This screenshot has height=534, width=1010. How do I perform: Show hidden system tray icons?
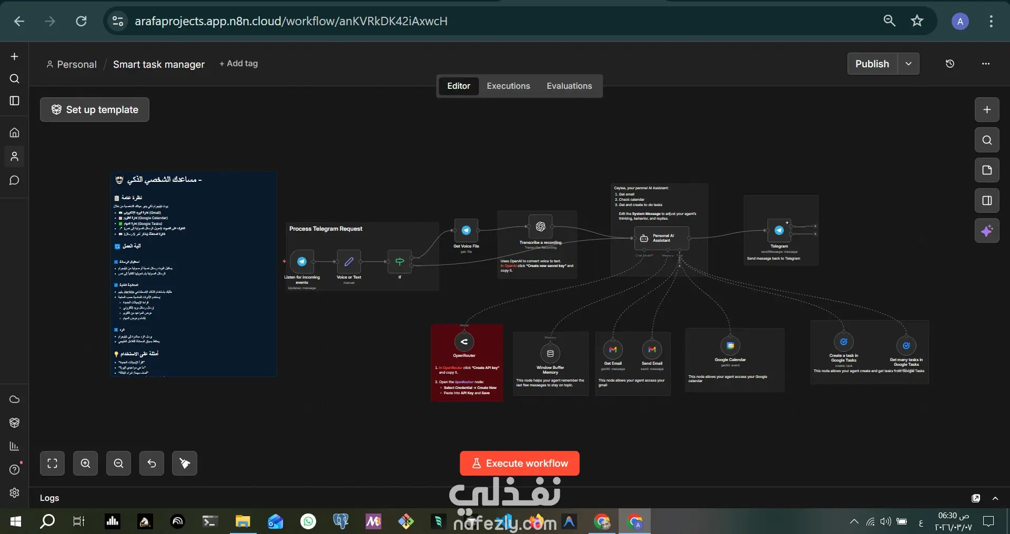pos(854,521)
